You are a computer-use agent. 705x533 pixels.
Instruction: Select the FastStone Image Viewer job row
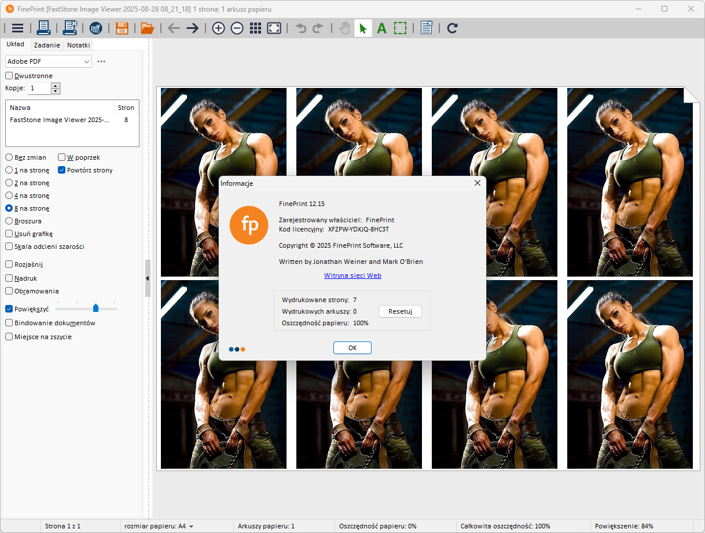[x=72, y=120]
